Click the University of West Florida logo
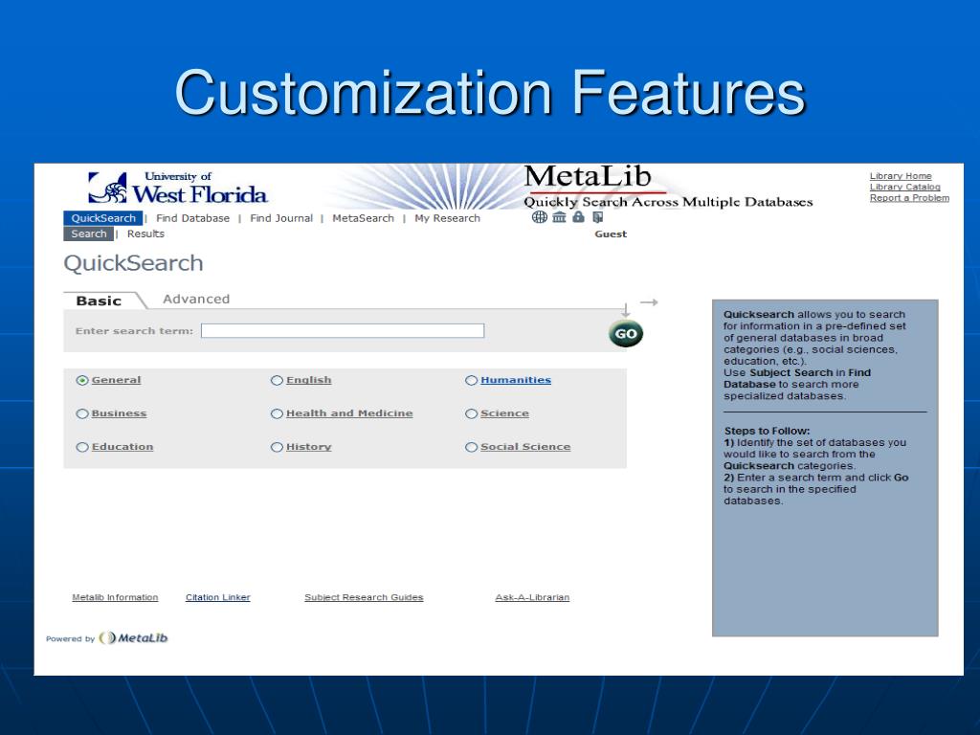 pyautogui.click(x=177, y=188)
